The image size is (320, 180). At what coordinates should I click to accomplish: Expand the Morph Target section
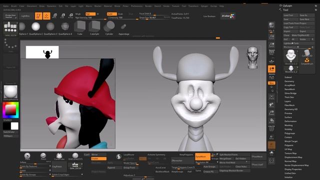point(291,141)
